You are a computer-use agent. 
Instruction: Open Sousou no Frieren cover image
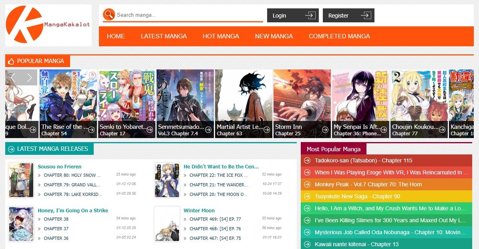click(21, 180)
